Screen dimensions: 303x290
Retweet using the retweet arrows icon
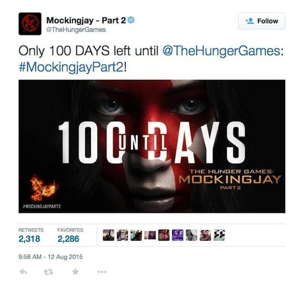[x=48, y=272]
